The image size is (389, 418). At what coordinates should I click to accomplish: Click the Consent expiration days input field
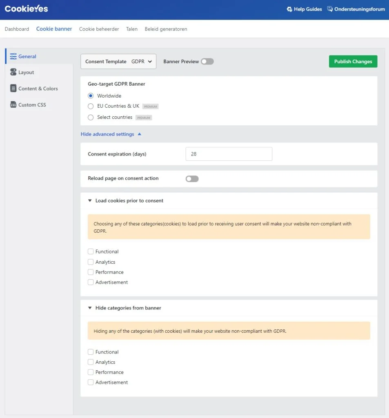click(229, 154)
